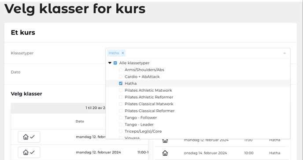Check the Triceps/Leg(s)/Core checkbox

121,131
